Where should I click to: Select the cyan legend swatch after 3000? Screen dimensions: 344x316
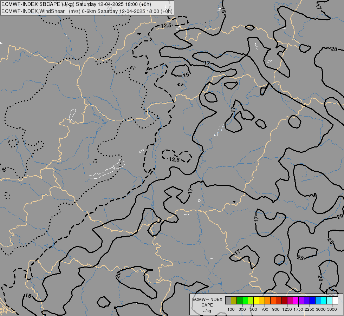click(x=324, y=301)
